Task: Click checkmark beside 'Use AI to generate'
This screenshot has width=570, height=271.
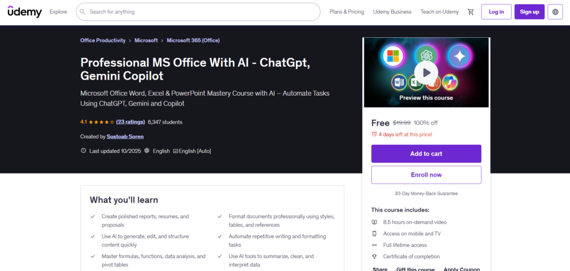Action: pos(93,236)
